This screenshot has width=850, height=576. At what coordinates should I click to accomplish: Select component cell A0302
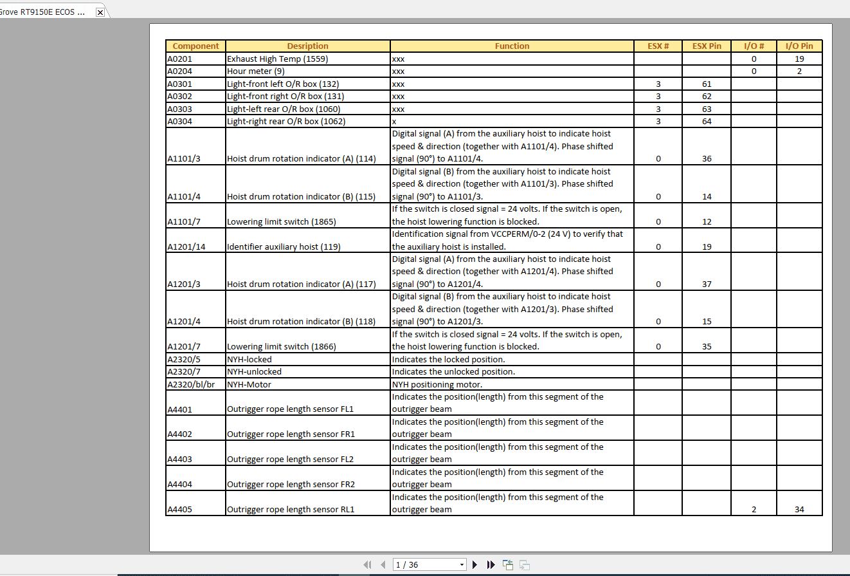[195, 97]
